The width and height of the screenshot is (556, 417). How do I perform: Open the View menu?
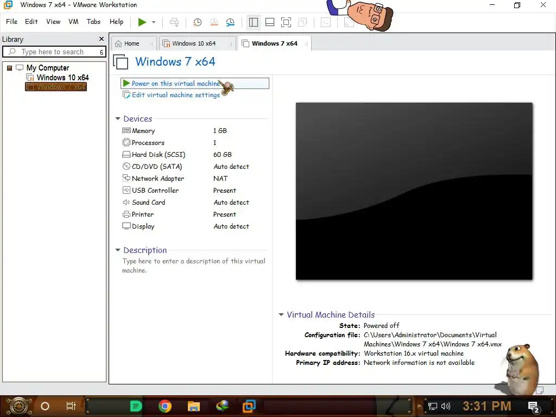click(x=53, y=22)
